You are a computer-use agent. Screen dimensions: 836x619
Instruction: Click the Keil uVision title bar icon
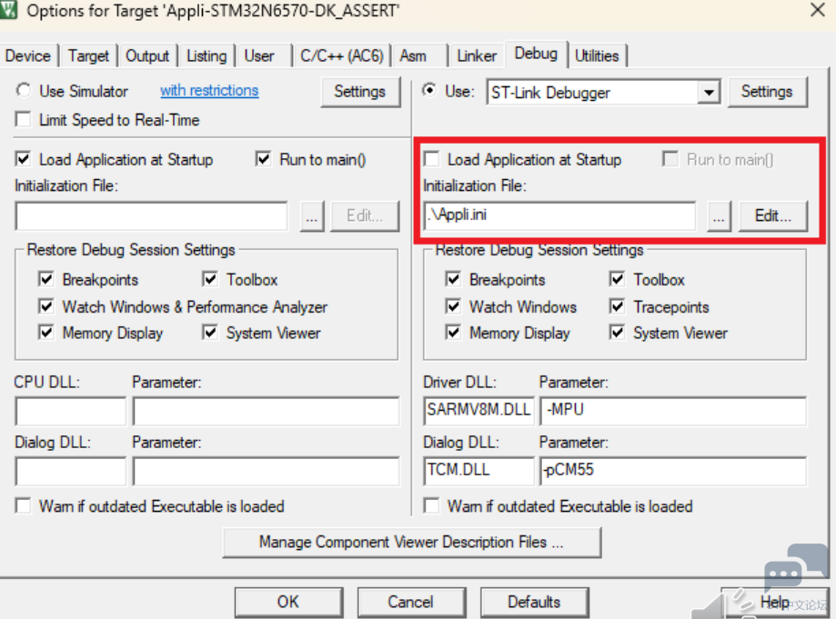point(8,10)
